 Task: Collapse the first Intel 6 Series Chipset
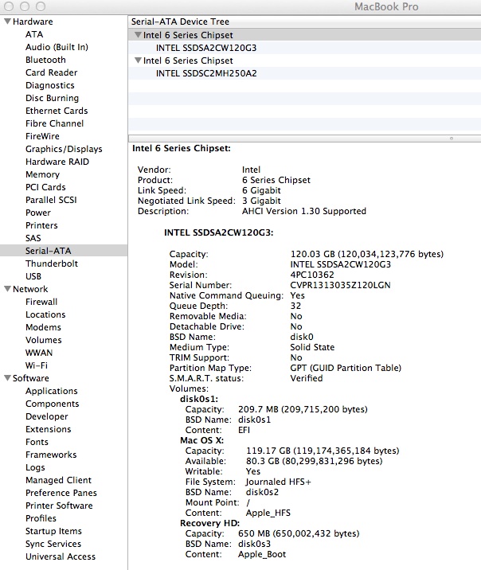(x=138, y=35)
